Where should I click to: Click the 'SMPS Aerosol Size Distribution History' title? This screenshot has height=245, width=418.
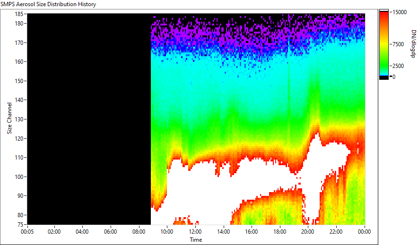(48, 4)
